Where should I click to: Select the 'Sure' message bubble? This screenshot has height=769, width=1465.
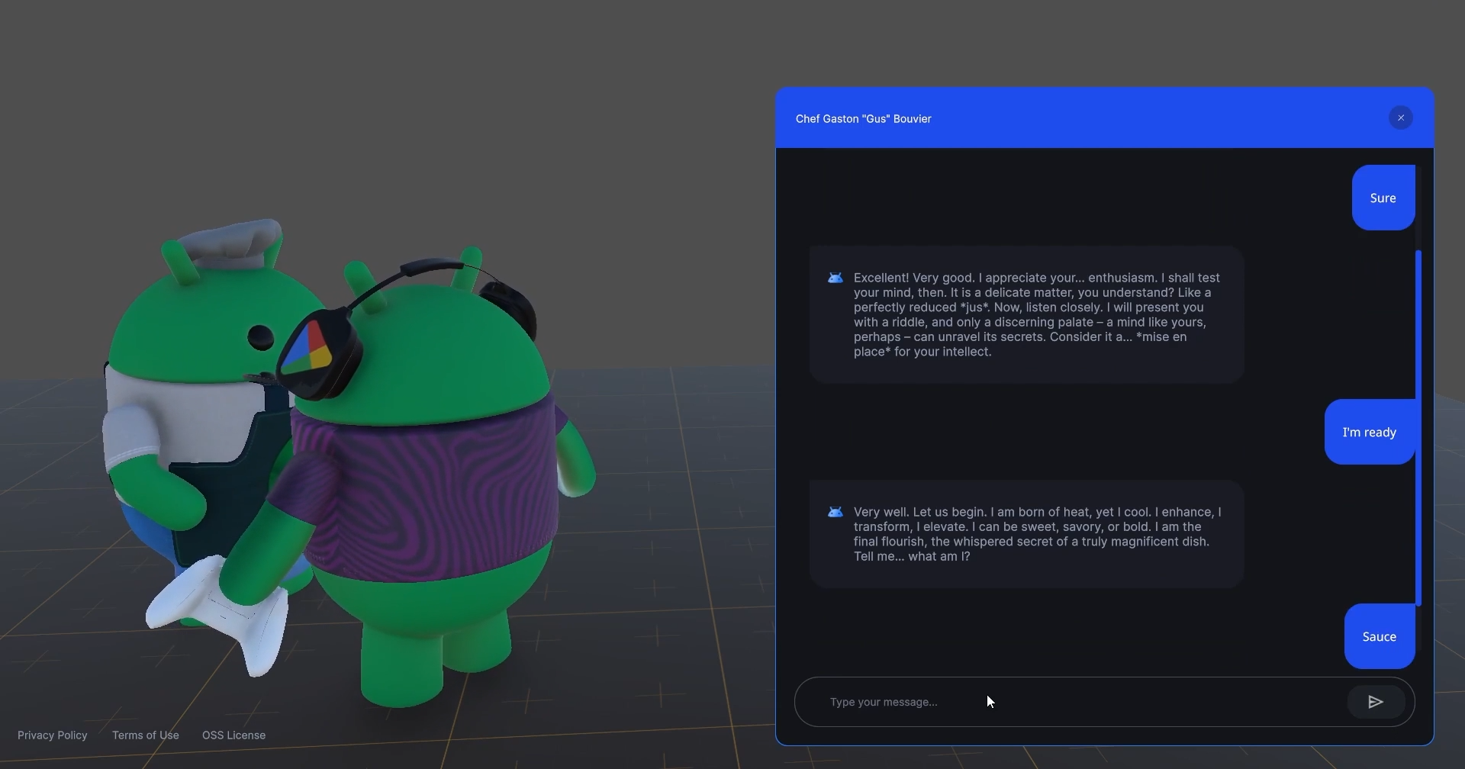1383,198
